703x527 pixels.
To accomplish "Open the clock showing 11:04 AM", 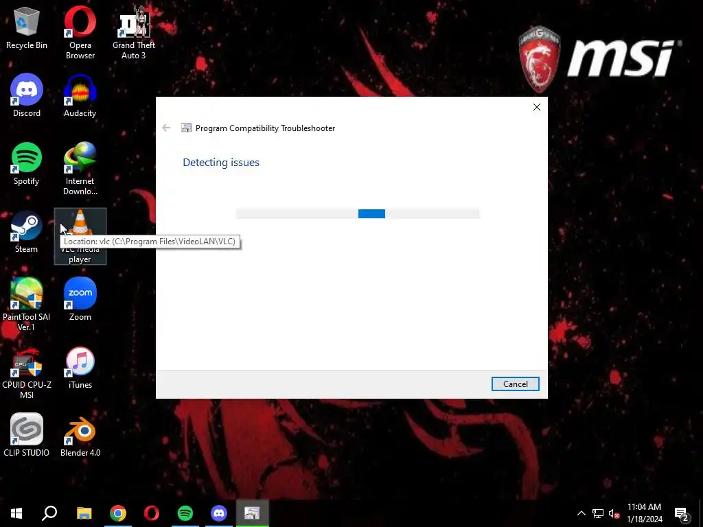I will click(x=644, y=513).
